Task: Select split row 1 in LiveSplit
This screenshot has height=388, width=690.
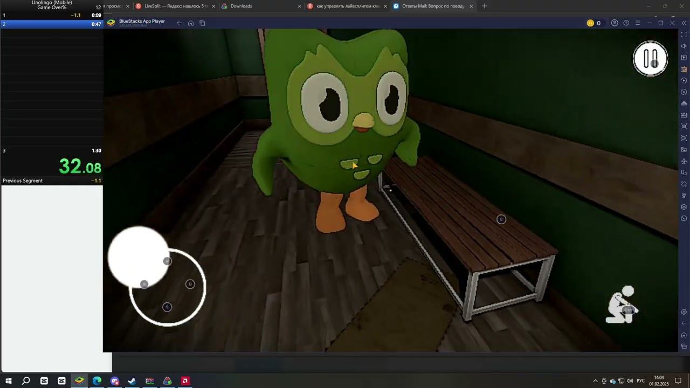Action: (x=52, y=16)
